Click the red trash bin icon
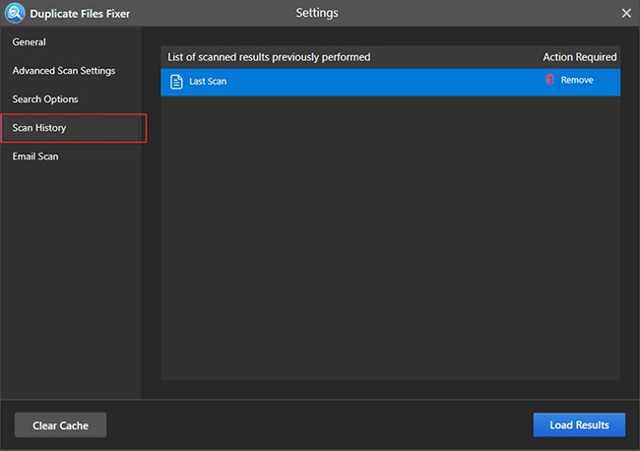 click(549, 79)
